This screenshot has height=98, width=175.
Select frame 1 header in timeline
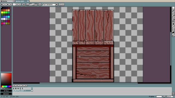[x=32, y=88]
